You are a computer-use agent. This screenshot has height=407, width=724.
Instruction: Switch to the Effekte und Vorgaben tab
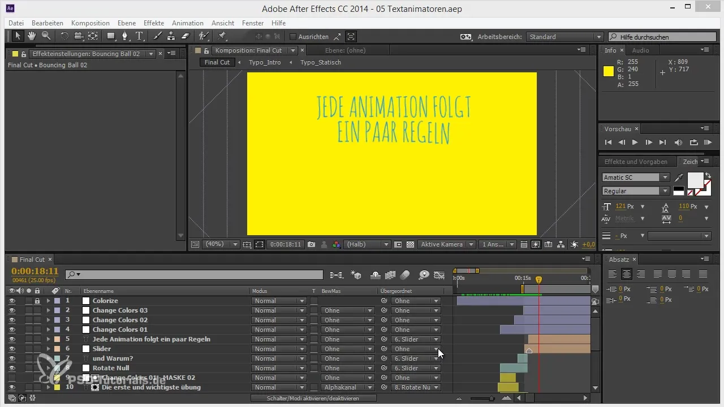(x=636, y=162)
